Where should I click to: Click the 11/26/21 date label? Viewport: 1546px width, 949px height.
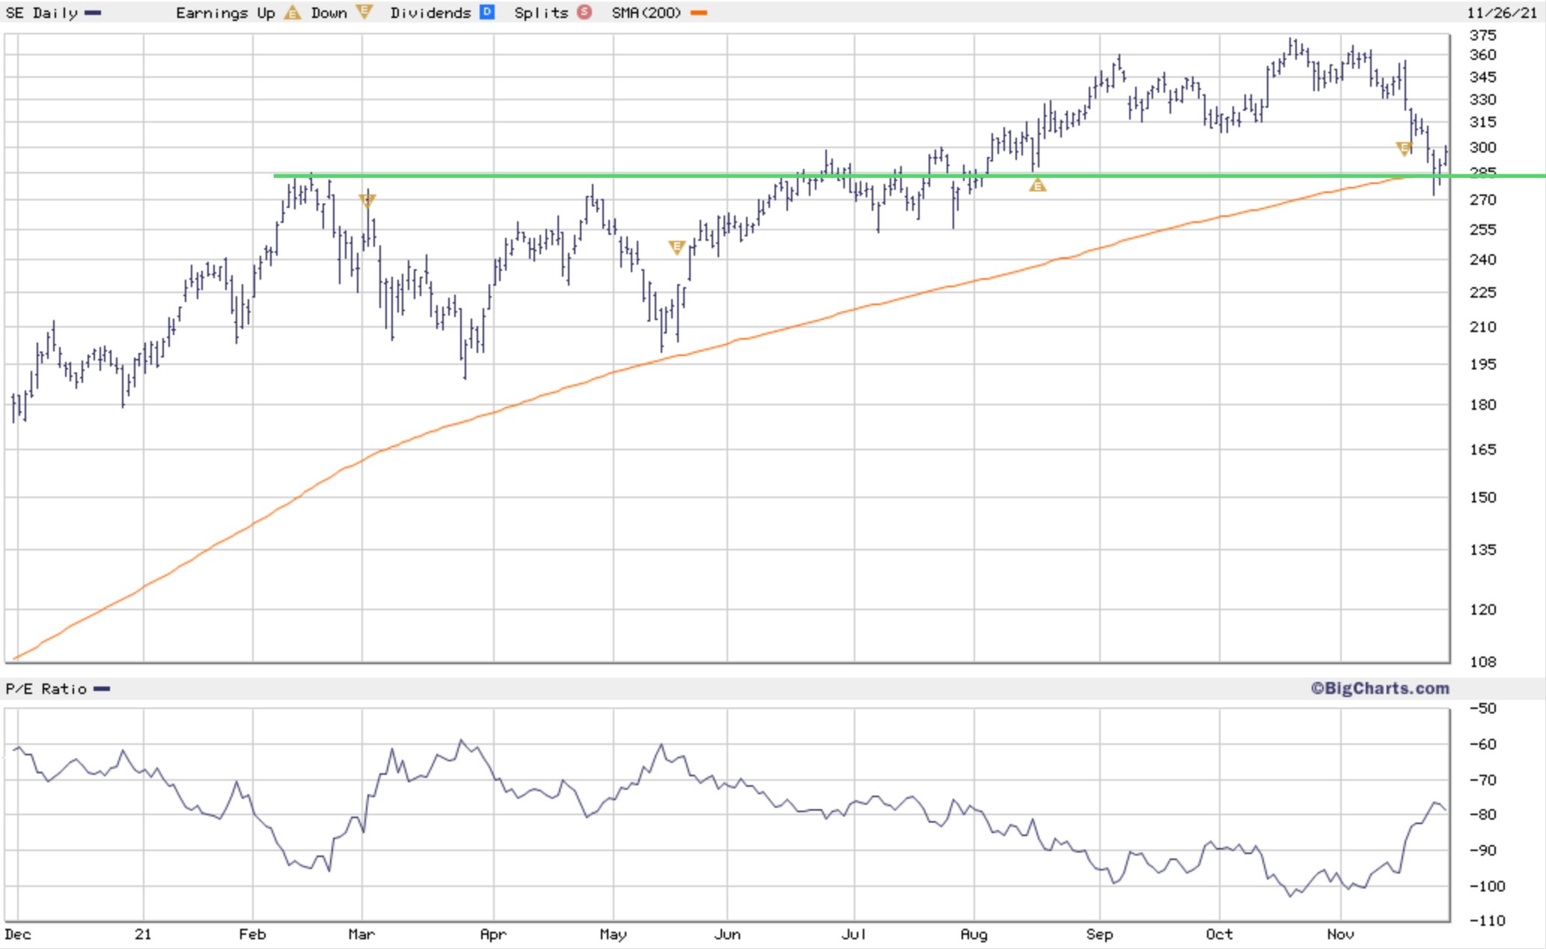coord(1501,13)
